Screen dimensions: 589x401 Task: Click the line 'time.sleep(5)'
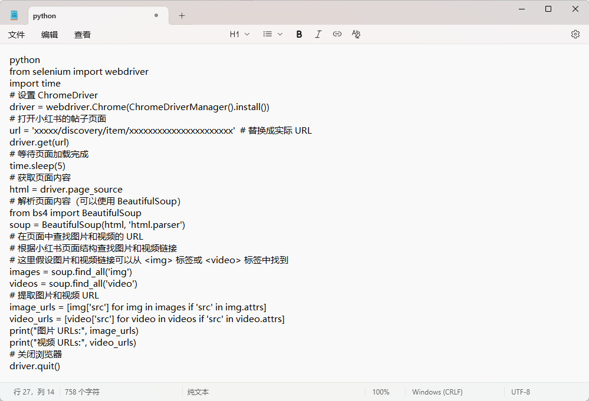point(37,166)
